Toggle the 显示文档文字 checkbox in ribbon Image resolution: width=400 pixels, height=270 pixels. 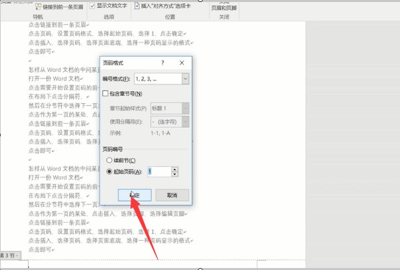pos(93,6)
